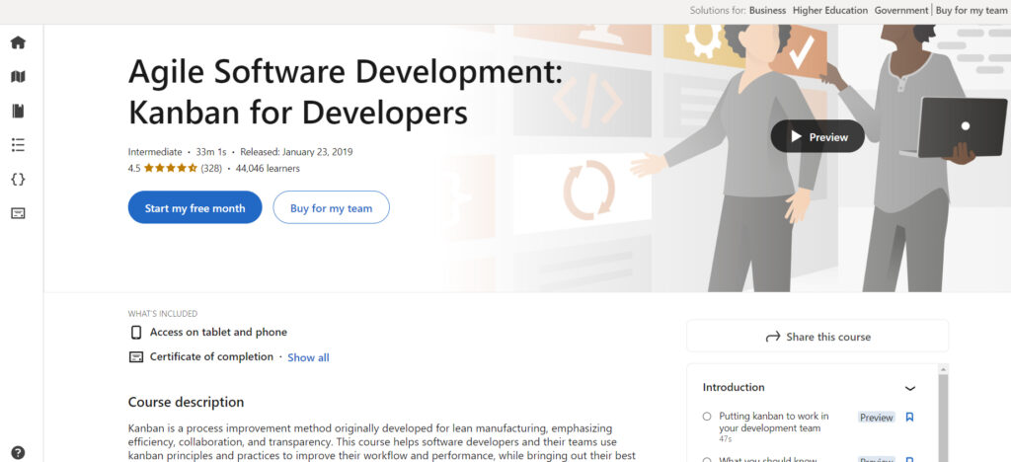
Task: Select the bulleted list icon in sidebar
Action: point(18,145)
